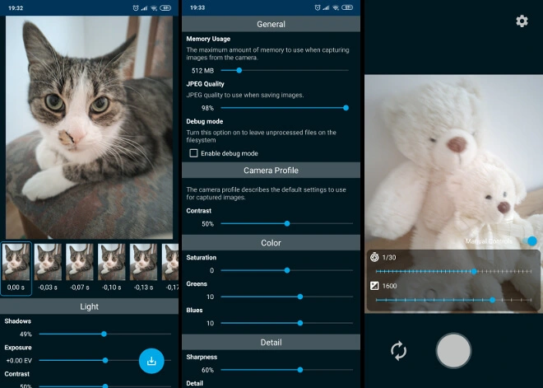This screenshot has width=543, height=388.
Task: Tap the shutter speed timer icon
Action: pos(374,257)
